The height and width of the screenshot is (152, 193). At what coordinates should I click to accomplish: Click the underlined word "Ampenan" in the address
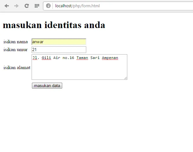point(110,58)
